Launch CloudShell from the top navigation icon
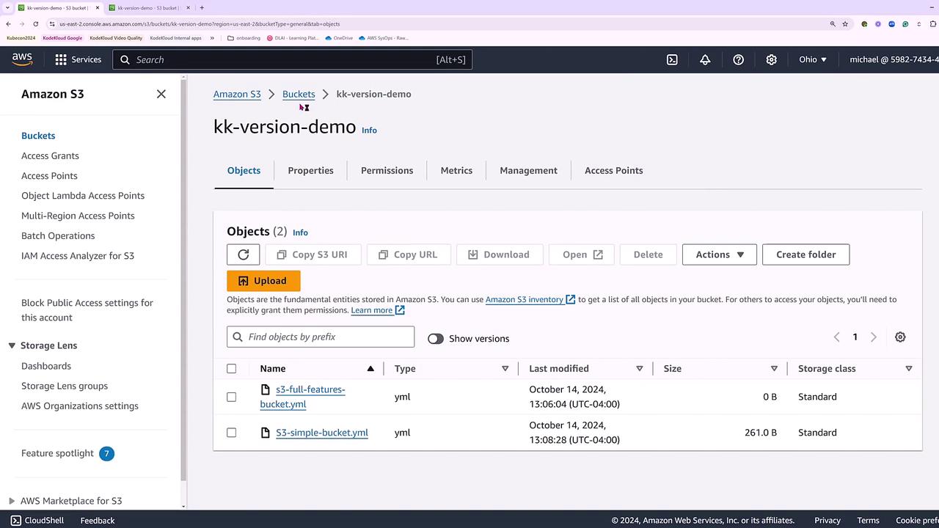Image resolution: width=939 pixels, height=528 pixels. click(x=672, y=59)
